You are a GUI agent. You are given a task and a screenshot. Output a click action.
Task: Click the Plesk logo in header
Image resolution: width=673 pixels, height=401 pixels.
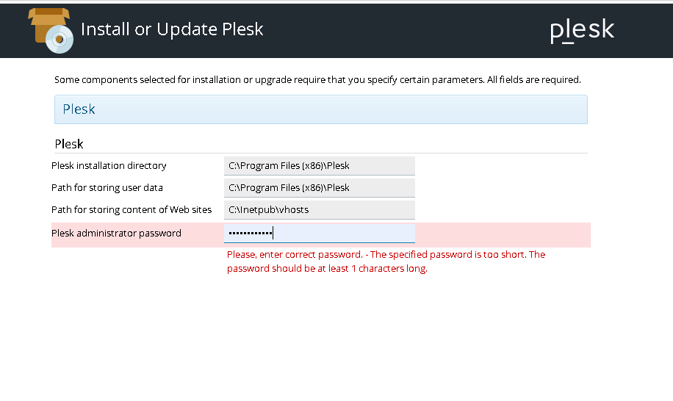[582, 30]
